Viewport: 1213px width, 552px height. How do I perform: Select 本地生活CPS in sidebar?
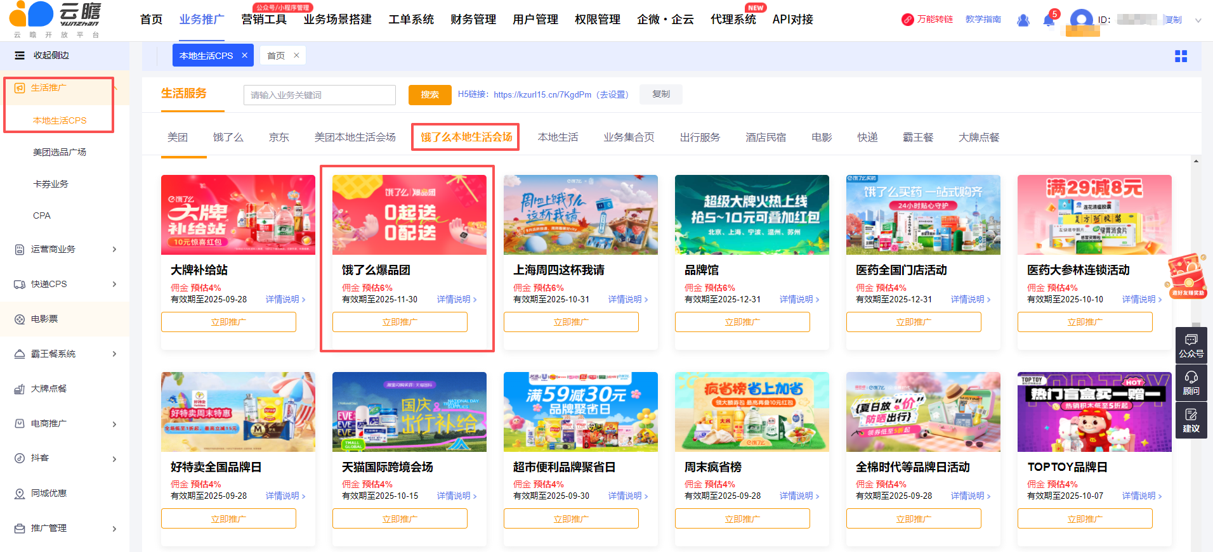tap(60, 120)
